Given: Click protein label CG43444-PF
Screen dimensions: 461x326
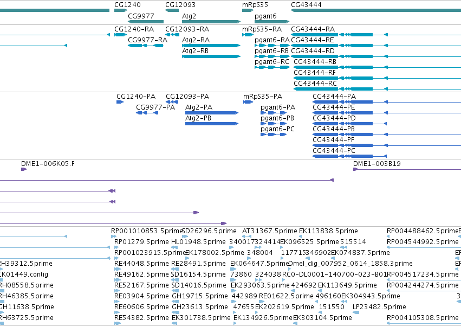Looking at the screenshot, I should pyautogui.click(x=333, y=140).
